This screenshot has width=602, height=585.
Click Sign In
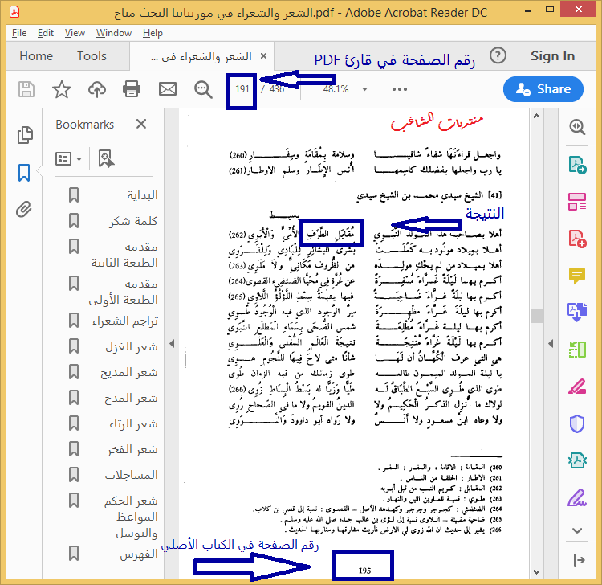[x=552, y=56]
